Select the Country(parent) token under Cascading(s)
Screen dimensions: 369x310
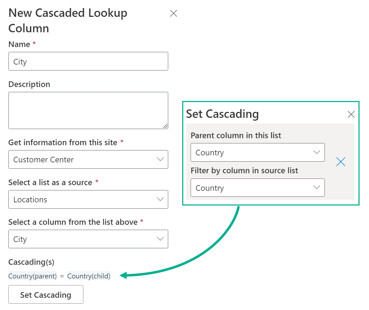coord(32,276)
